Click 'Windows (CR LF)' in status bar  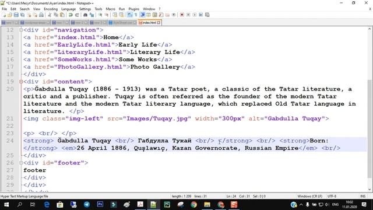pos(309,197)
